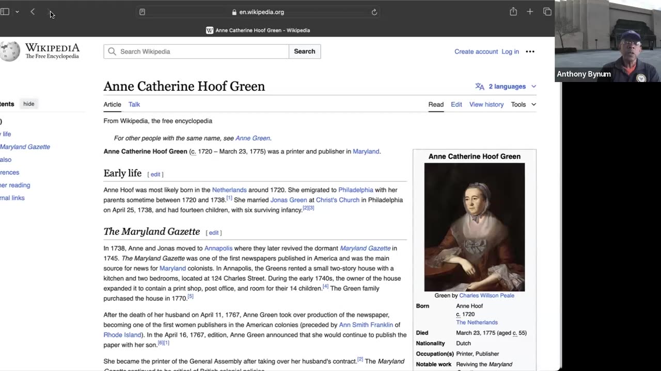Open The Netherlands link in infobox

[477, 323]
